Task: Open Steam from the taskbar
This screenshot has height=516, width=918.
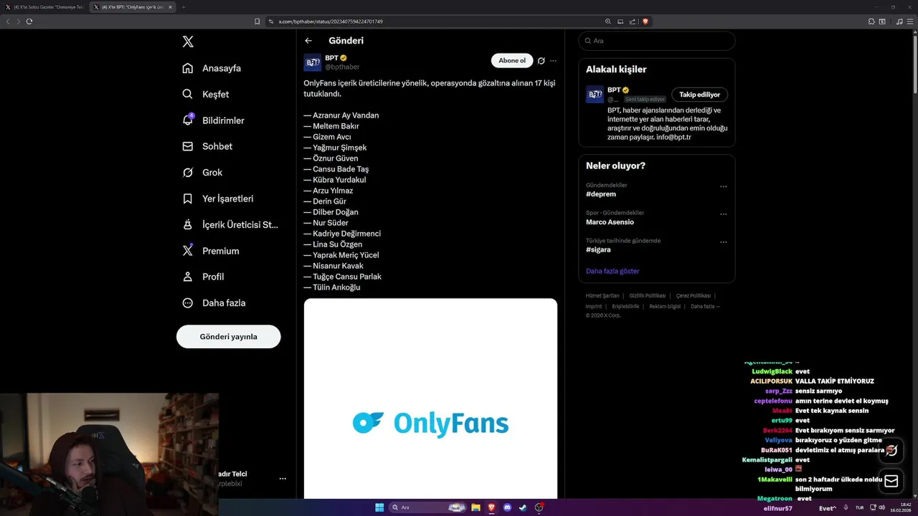Action: click(523, 507)
